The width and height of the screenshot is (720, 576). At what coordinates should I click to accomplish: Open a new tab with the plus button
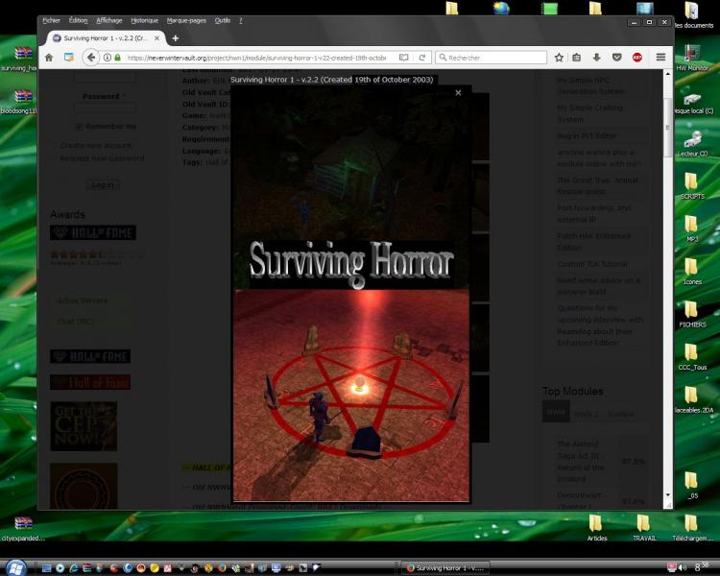[175, 38]
